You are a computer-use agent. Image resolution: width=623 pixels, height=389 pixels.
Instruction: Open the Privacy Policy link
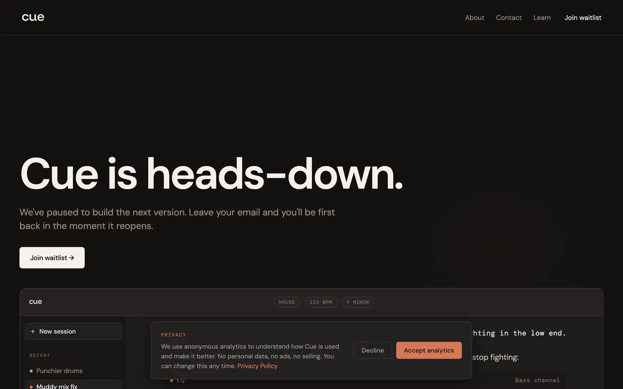257,366
